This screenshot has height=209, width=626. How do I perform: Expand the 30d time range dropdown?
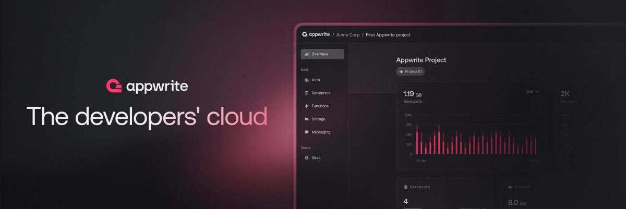pos(532,92)
